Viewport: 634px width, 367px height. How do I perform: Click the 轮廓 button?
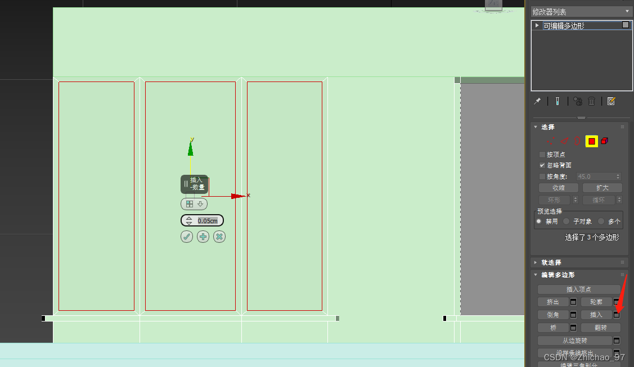click(x=596, y=302)
